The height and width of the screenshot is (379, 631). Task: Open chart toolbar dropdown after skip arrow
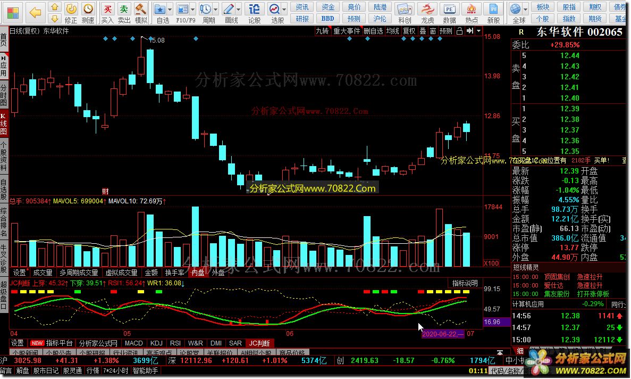click(x=478, y=31)
